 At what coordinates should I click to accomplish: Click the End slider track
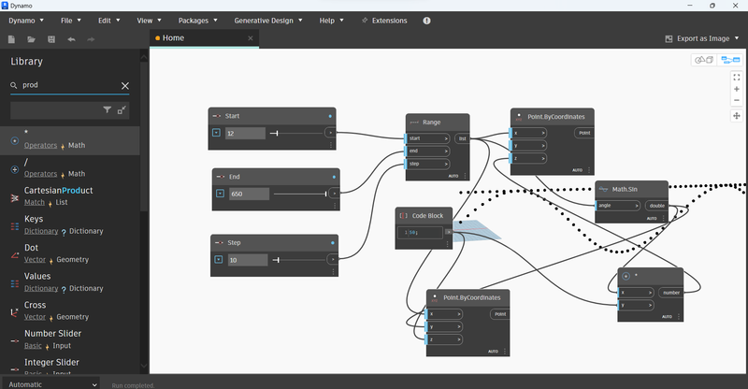tap(300, 194)
